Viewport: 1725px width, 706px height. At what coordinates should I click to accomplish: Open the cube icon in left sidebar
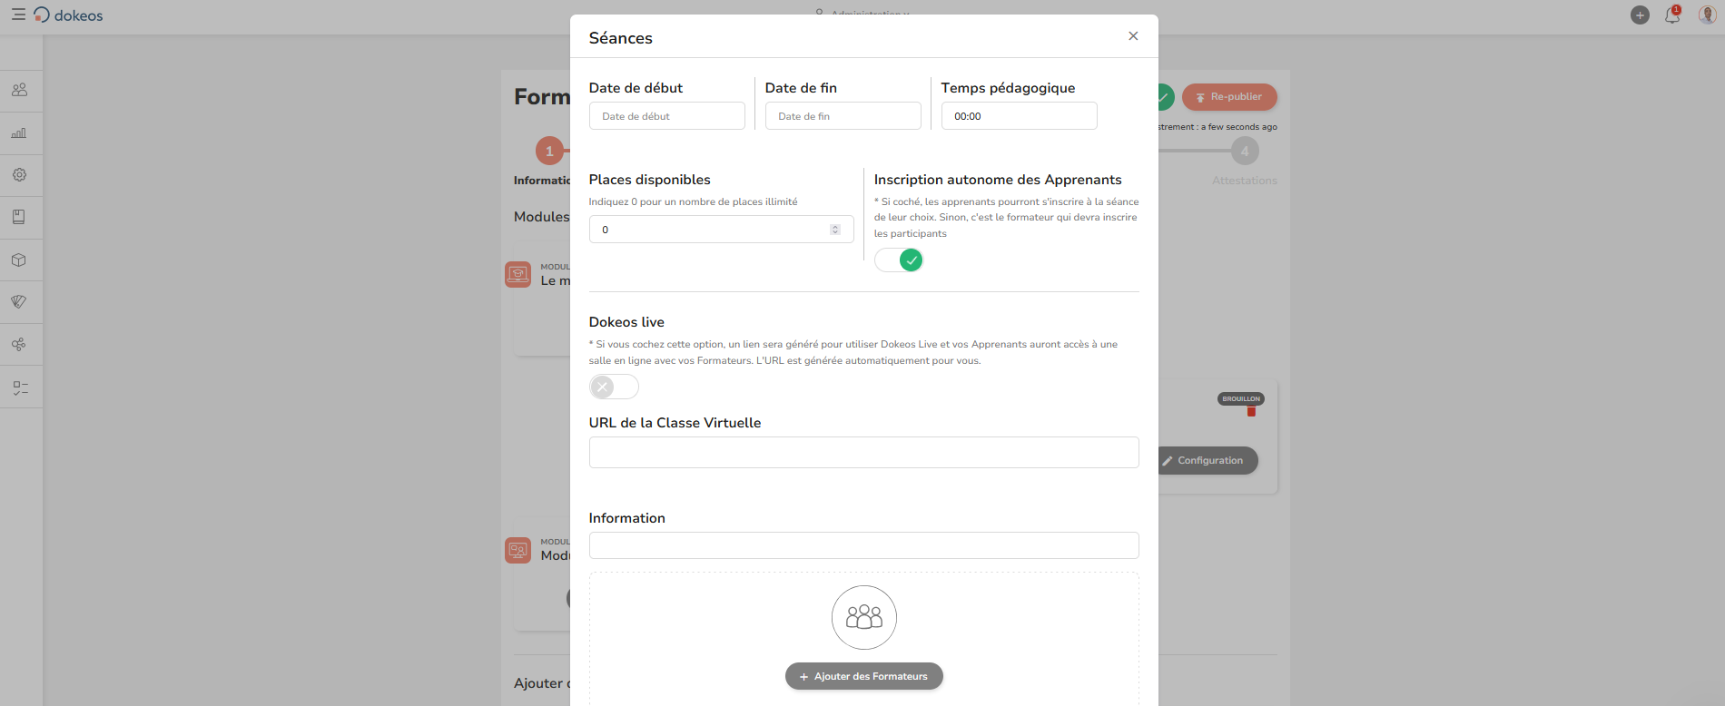coord(19,260)
